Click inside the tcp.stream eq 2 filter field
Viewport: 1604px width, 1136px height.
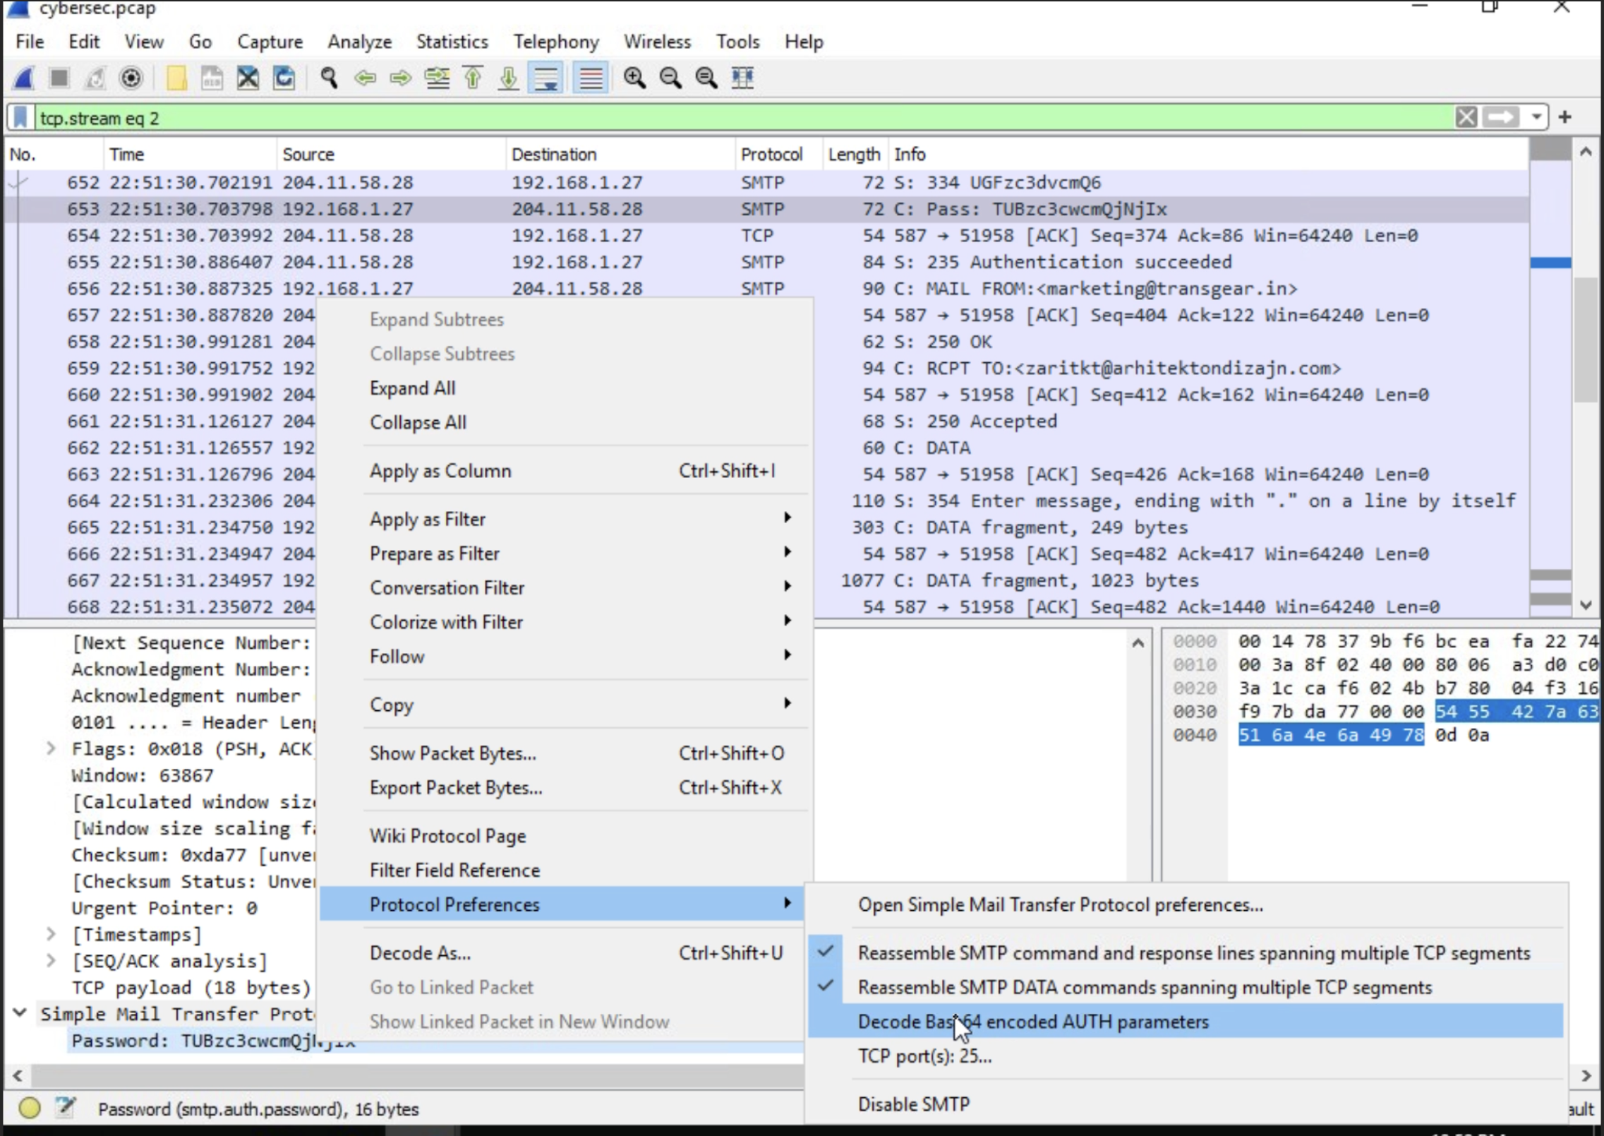(742, 118)
